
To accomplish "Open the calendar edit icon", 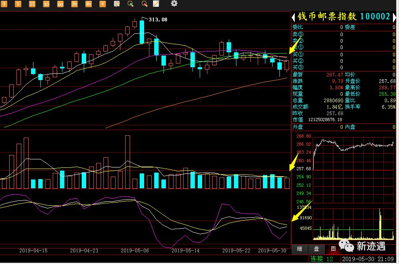I will point(117,4).
